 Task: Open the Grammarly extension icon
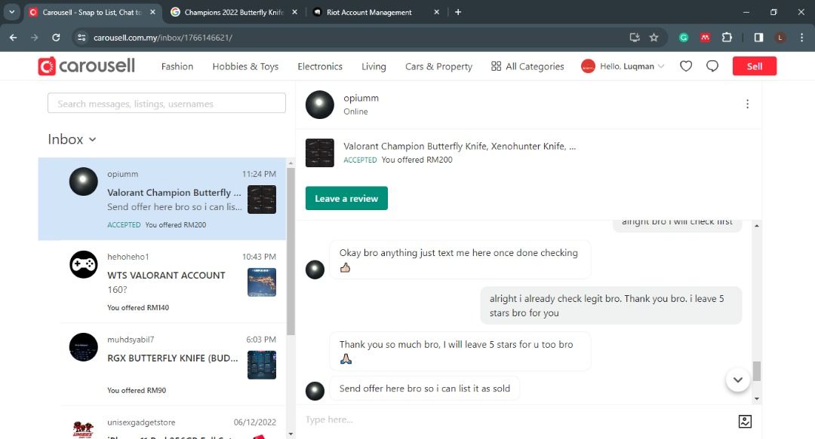[x=684, y=38]
